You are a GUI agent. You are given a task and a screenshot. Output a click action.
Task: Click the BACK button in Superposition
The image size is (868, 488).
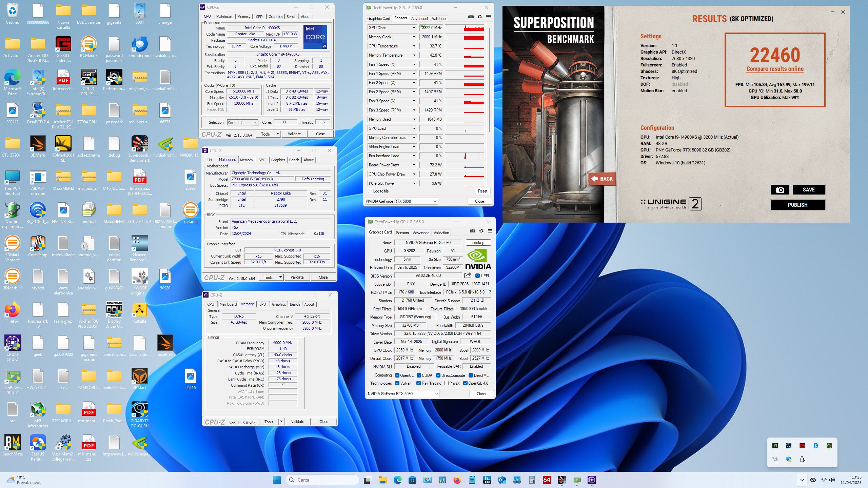coord(602,179)
